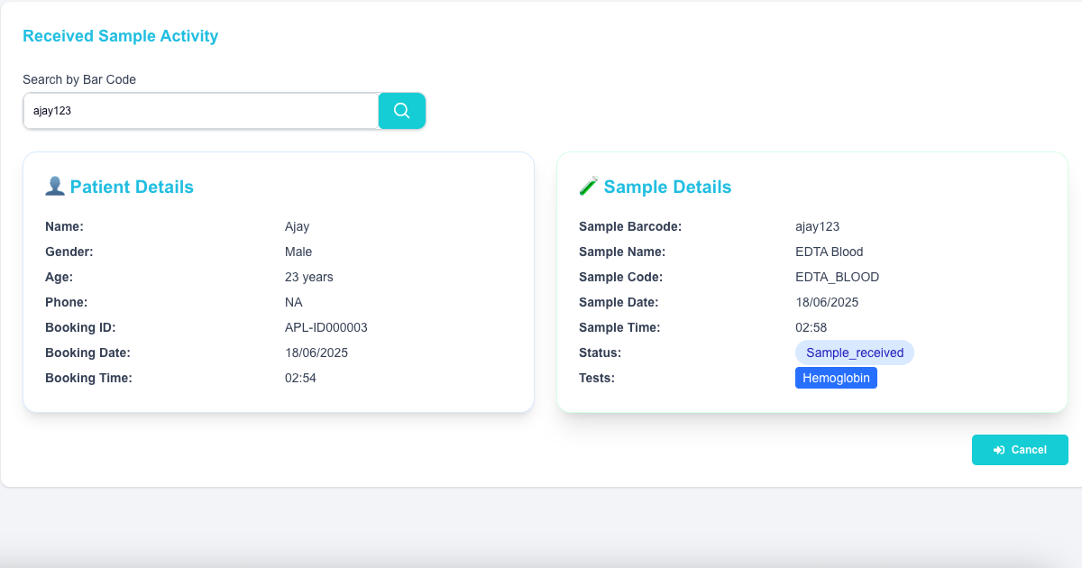Click the Sample Code value EDTA_BLOOD
The image size is (1082, 568).
(837, 277)
